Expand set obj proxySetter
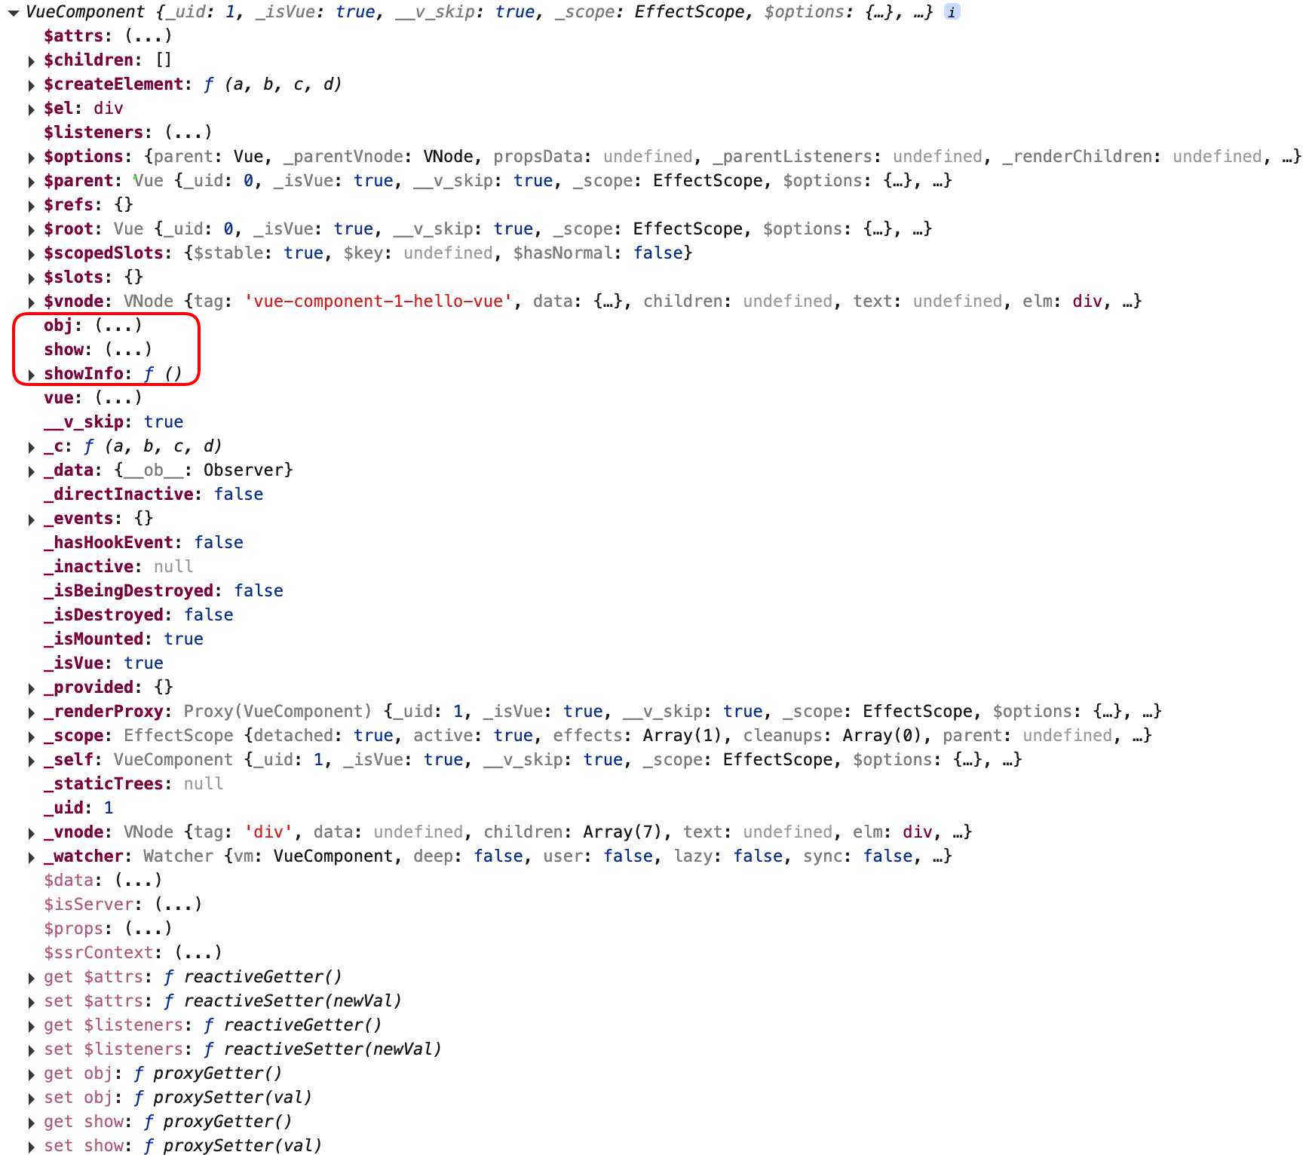 click(x=31, y=1098)
